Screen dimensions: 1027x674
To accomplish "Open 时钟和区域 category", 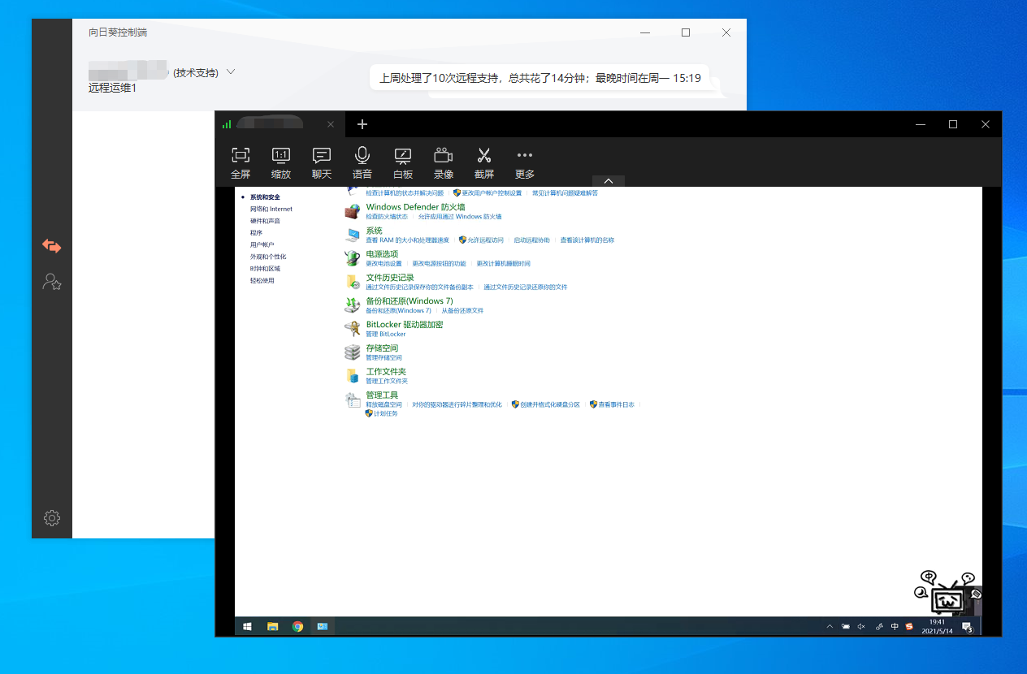I will [265, 268].
